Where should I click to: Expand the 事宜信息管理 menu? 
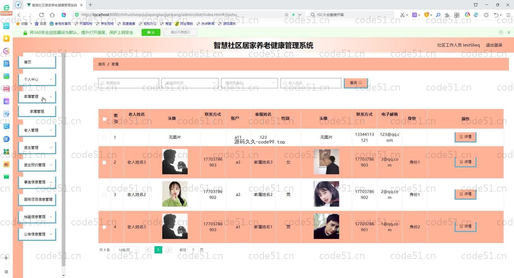pyautogui.click(x=37, y=182)
